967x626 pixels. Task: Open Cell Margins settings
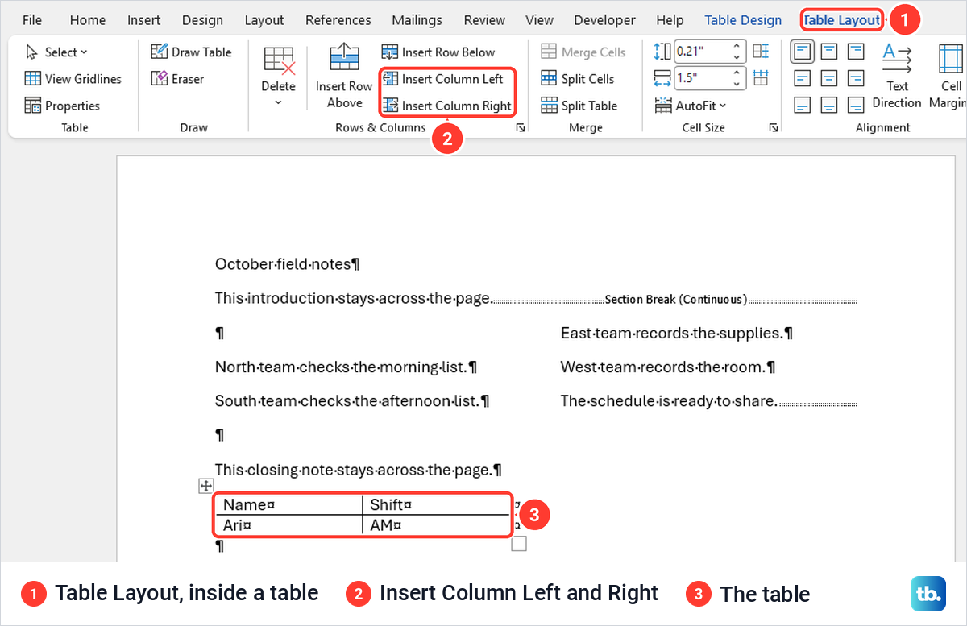point(949,77)
